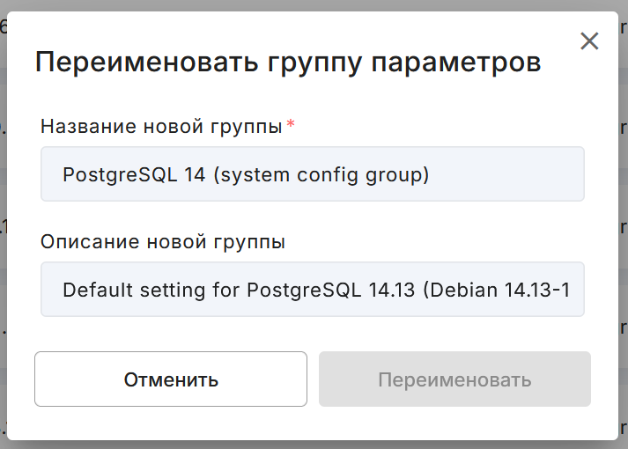Click the Описание новой группы label
The height and width of the screenshot is (449, 628).
(163, 242)
